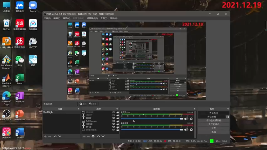This screenshot has height=150, width=267.
Task: Show the BROWSER source via eye icon
Action: [113, 112]
